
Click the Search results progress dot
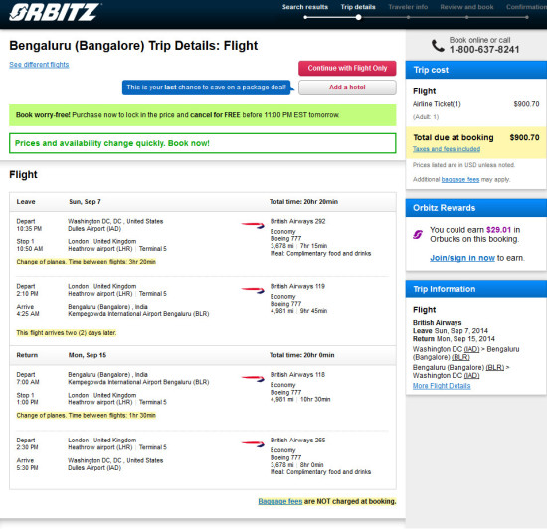click(305, 17)
